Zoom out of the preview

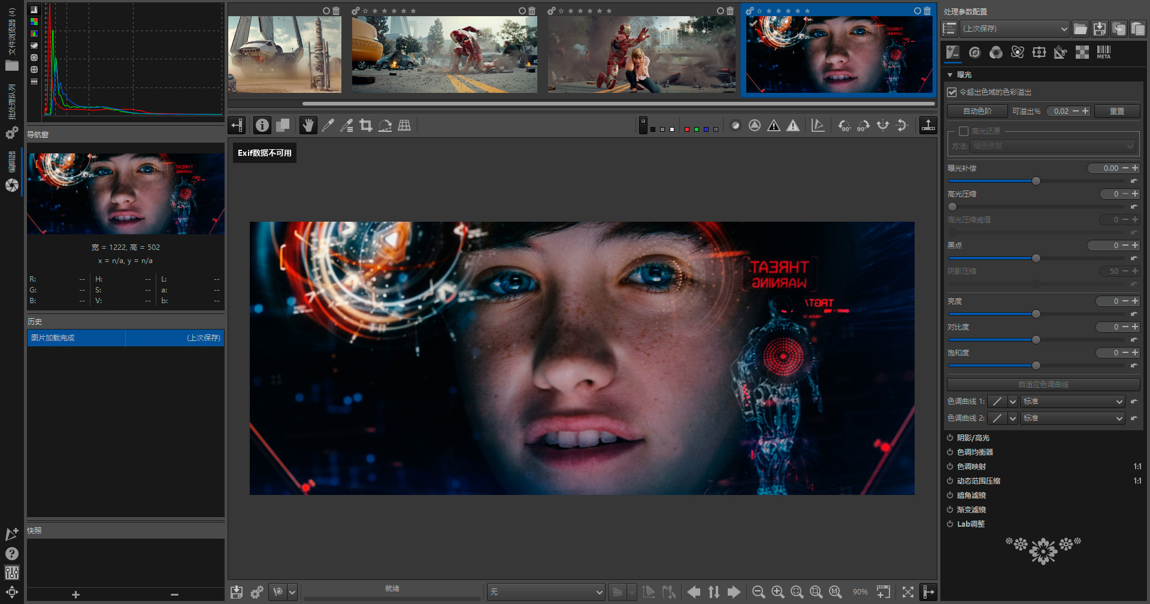click(758, 592)
